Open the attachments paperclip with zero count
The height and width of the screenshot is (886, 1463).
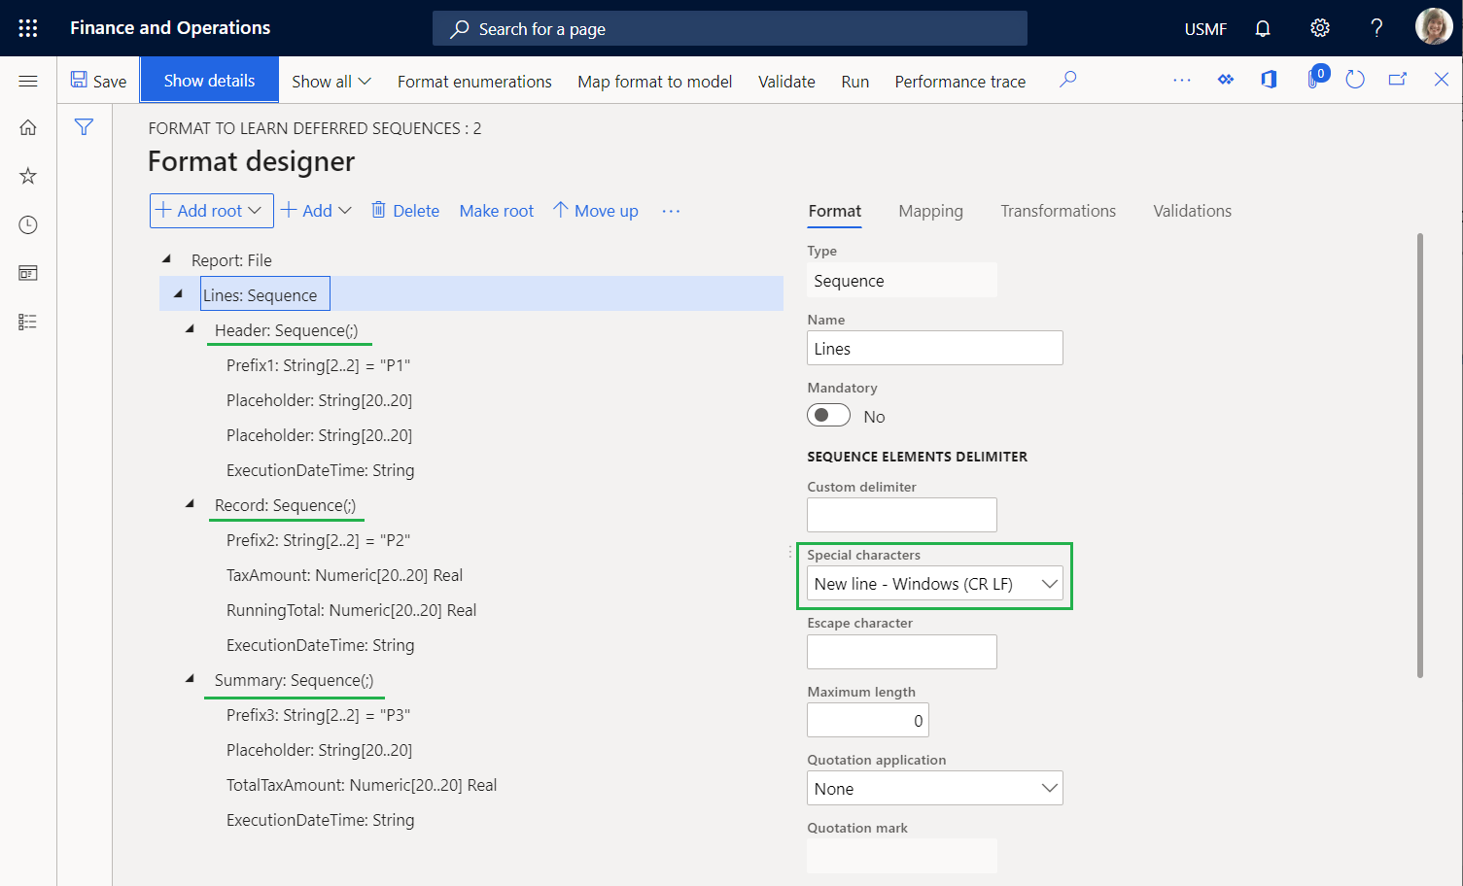point(1314,79)
